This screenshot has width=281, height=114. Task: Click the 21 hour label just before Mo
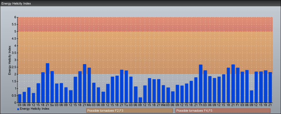tap(84, 105)
